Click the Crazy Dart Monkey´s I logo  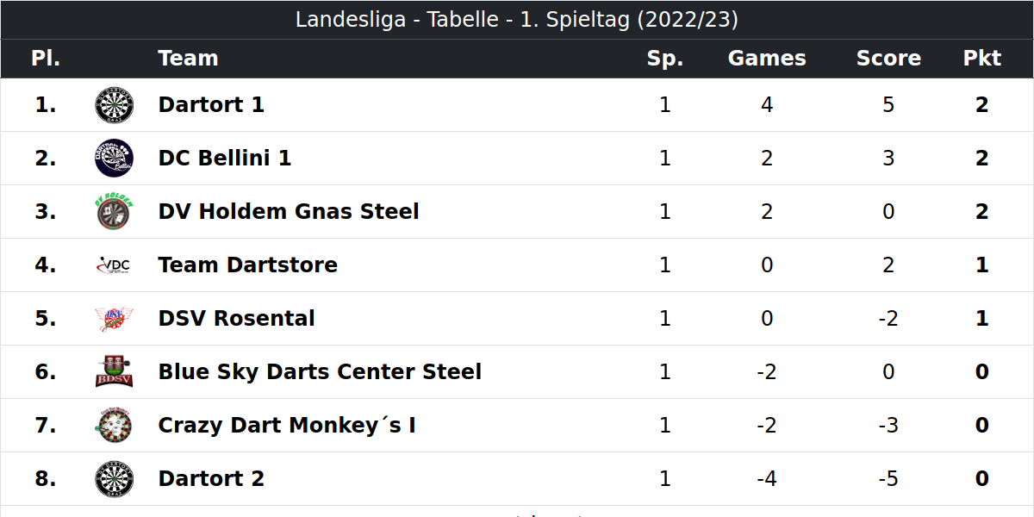pos(114,426)
